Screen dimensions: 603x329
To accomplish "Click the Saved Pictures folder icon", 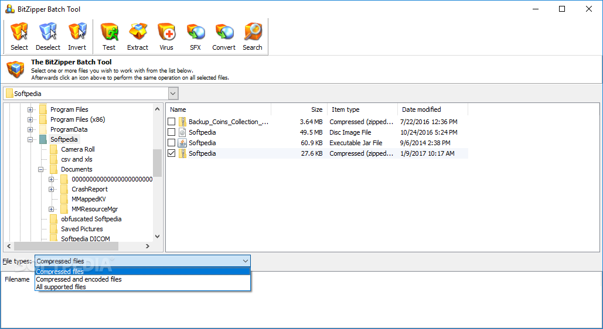I will pos(53,229).
